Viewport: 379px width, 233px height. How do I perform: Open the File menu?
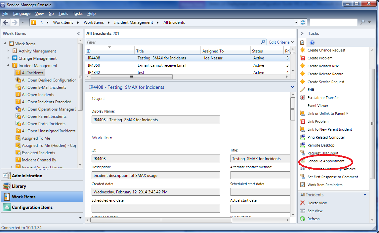5,14
